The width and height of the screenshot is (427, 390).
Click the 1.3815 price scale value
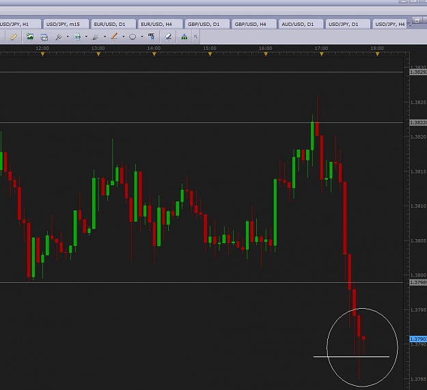pos(418,171)
